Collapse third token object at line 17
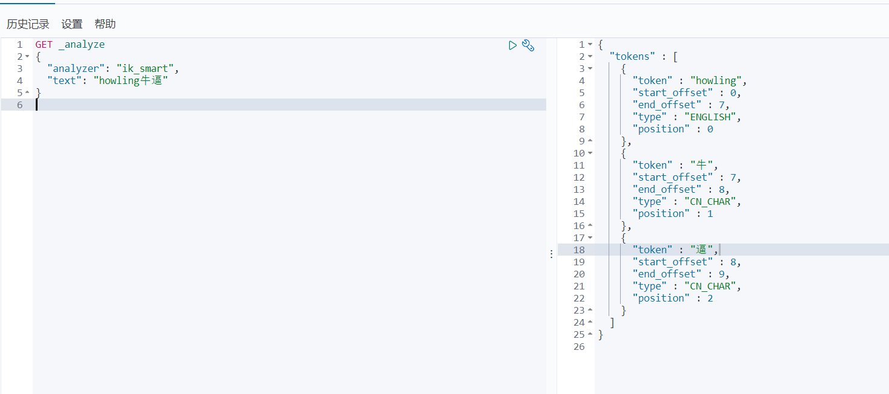Viewport: 889px width, 394px height. tap(590, 238)
